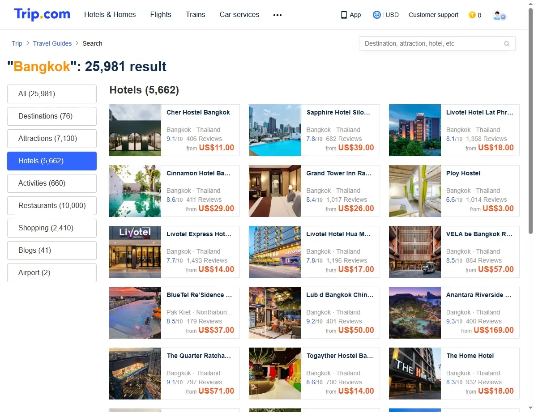This screenshot has width=534, height=412.
Task: Click the search magnifier icon
Action: pos(507,43)
